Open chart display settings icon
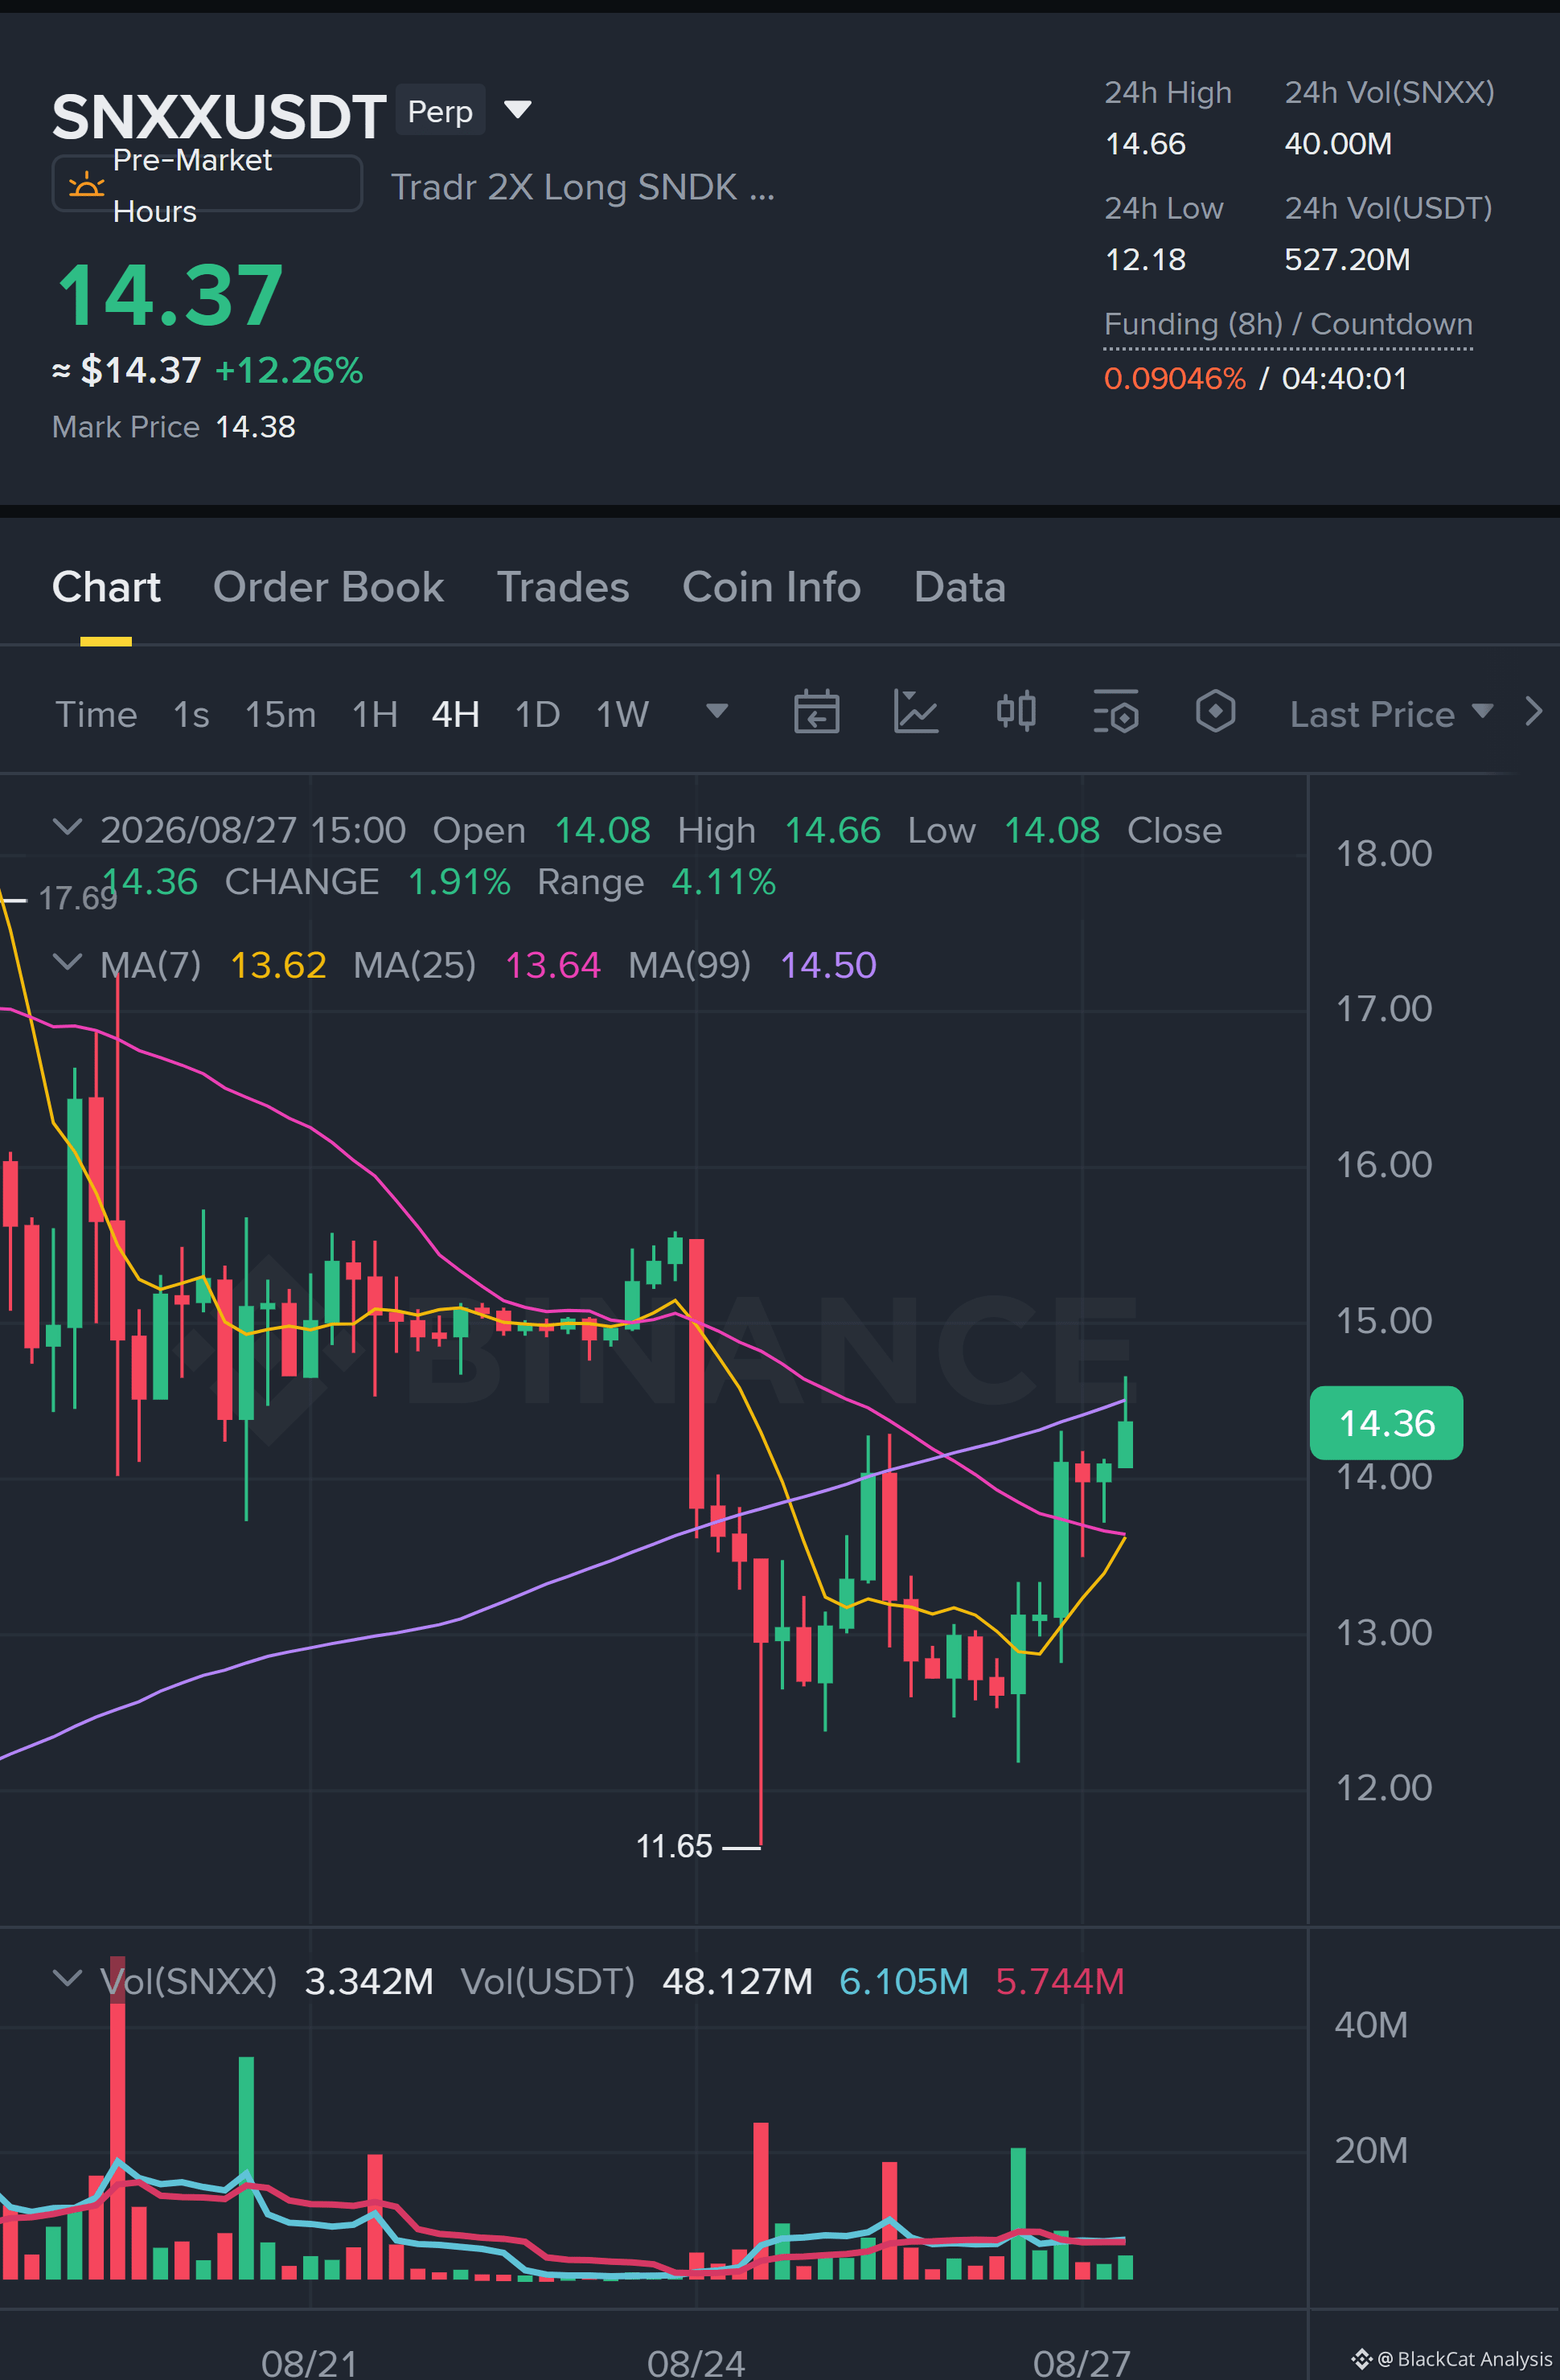This screenshot has width=1560, height=2380. point(1116,712)
